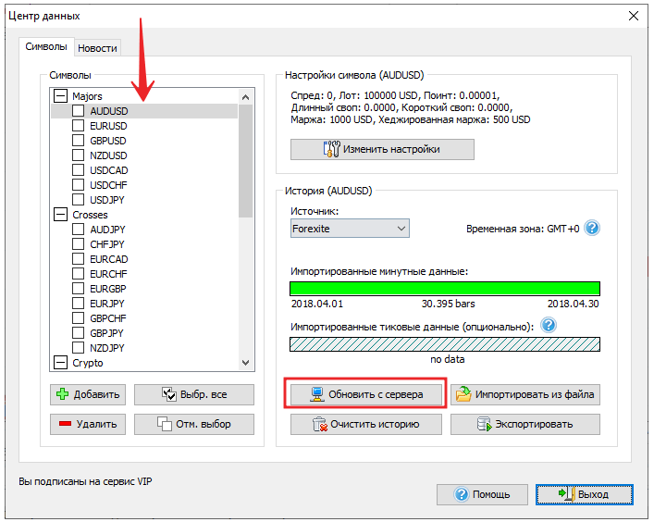Enable the EURGBP cross checkbox
Viewport: 654px width, 522px height.
pos(79,289)
